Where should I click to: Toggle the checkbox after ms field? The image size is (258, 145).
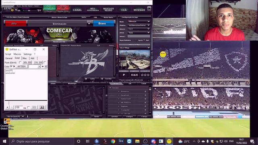point(28,108)
